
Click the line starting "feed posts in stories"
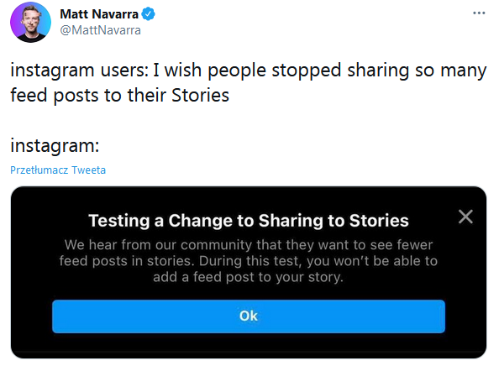(x=248, y=261)
